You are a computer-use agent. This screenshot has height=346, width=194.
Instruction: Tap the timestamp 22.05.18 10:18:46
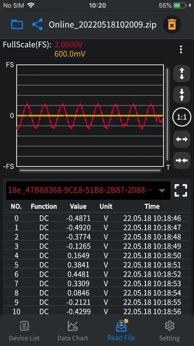[x=152, y=218]
